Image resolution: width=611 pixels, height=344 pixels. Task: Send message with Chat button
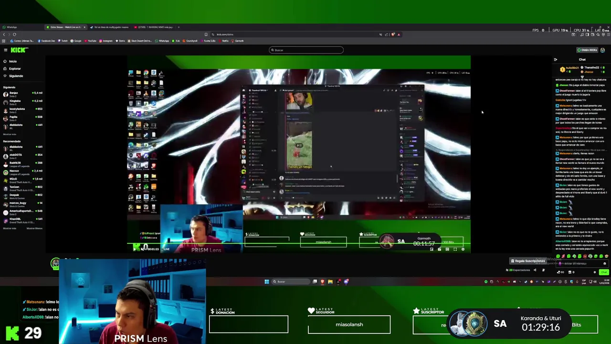point(604,272)
